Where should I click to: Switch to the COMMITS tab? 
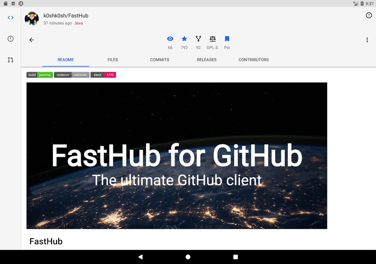coord(160,60)
